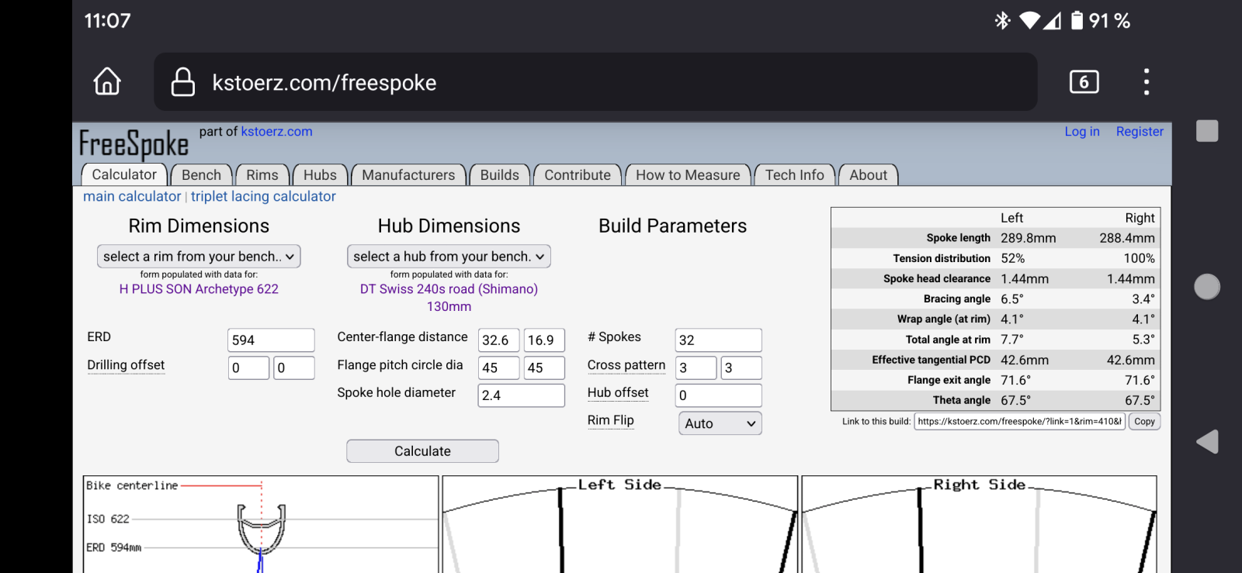
Task: Tap the browser home icon
Action: pos(107,81)
